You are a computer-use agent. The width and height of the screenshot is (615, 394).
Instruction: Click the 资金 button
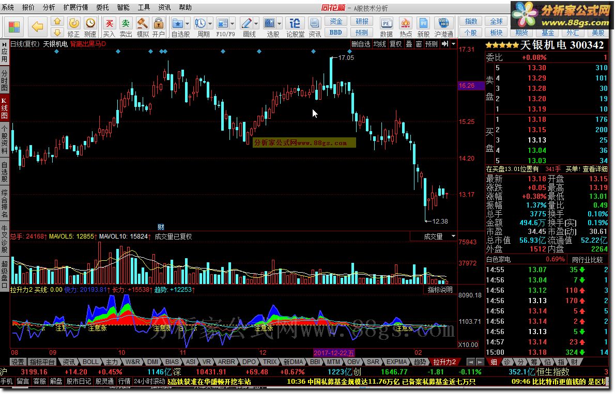click(x=336, y=21)
